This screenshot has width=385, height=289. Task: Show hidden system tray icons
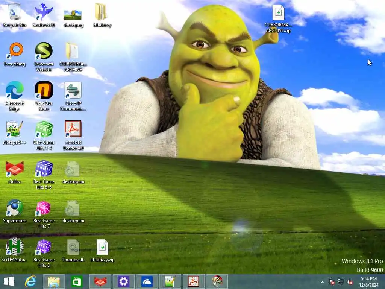point(322,282)
